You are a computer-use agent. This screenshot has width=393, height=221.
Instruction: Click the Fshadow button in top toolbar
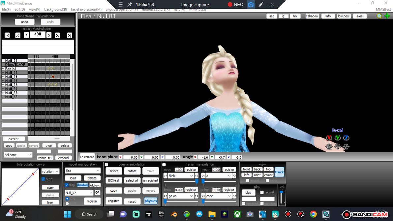(x=312, y=16)
